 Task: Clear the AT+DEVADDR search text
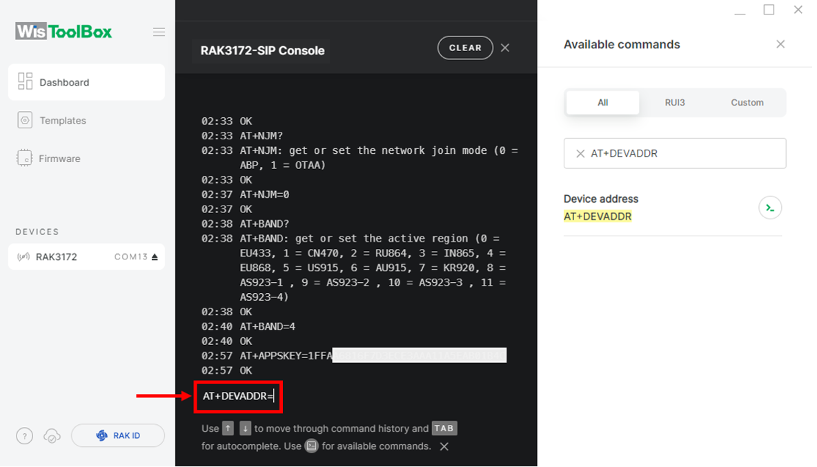[x=580, y=154]
